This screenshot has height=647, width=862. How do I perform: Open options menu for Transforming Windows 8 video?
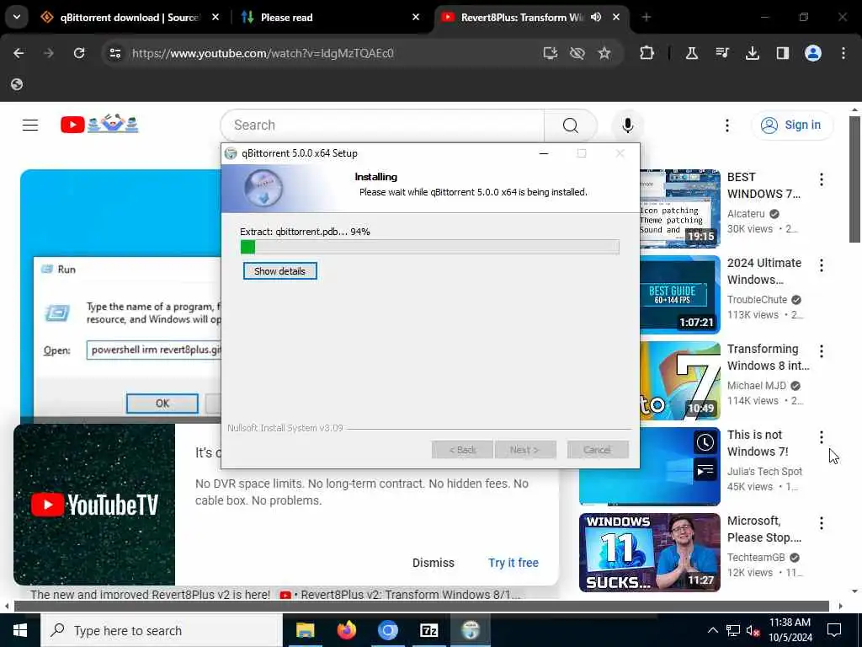tap(822, 351)
